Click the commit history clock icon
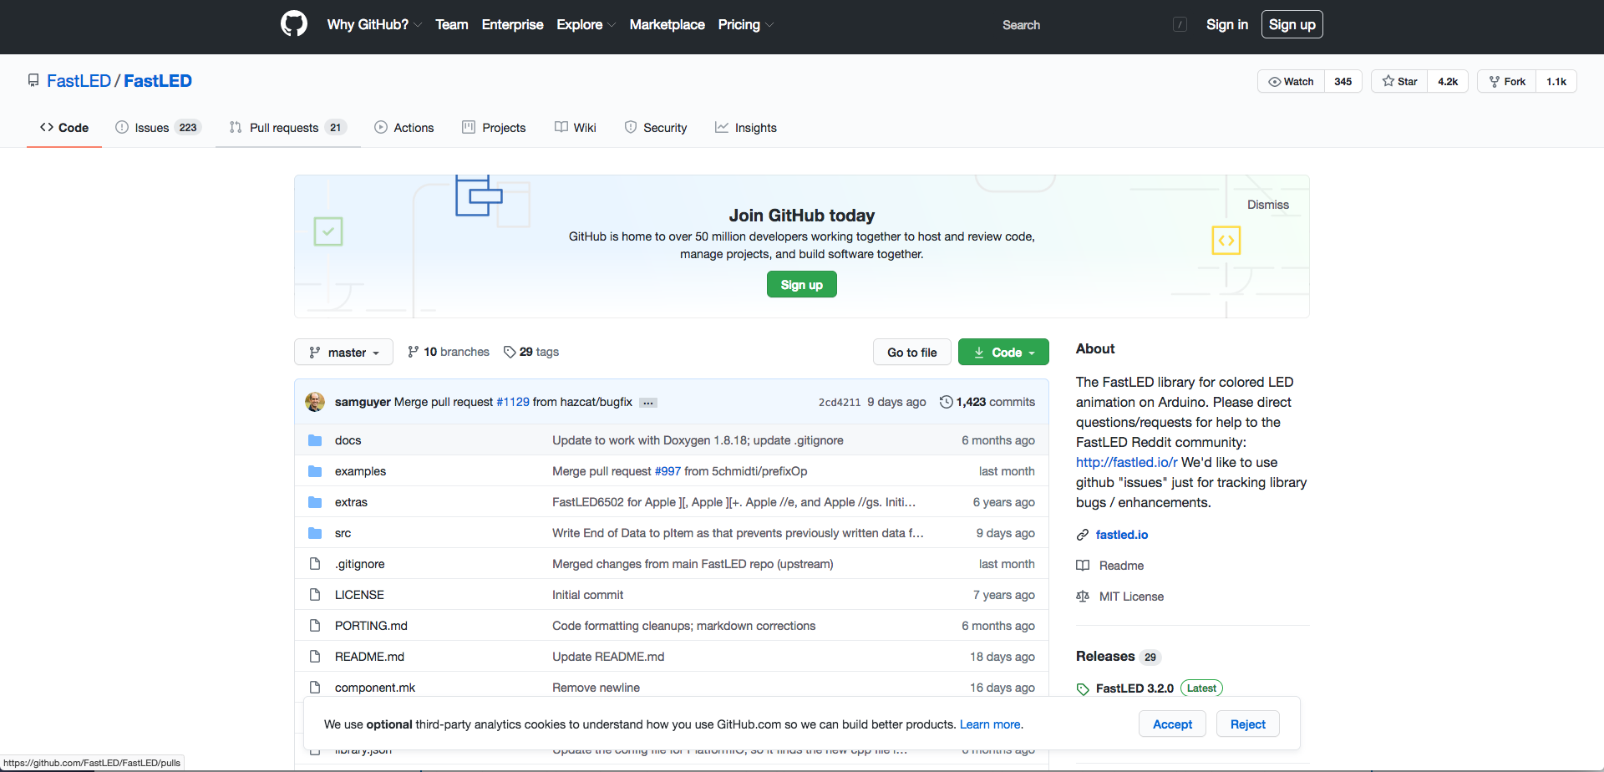Viewport: 1604px width, 772px height. (946, 402)
